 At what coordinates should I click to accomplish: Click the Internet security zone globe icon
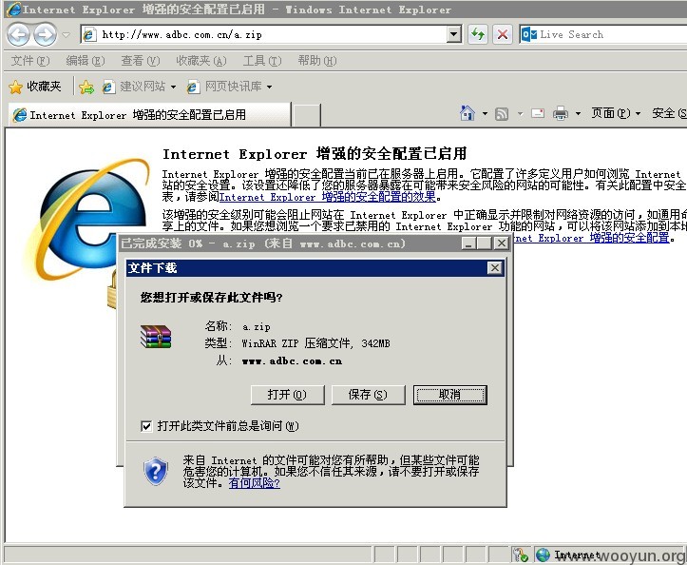click(x=543, y=555)
